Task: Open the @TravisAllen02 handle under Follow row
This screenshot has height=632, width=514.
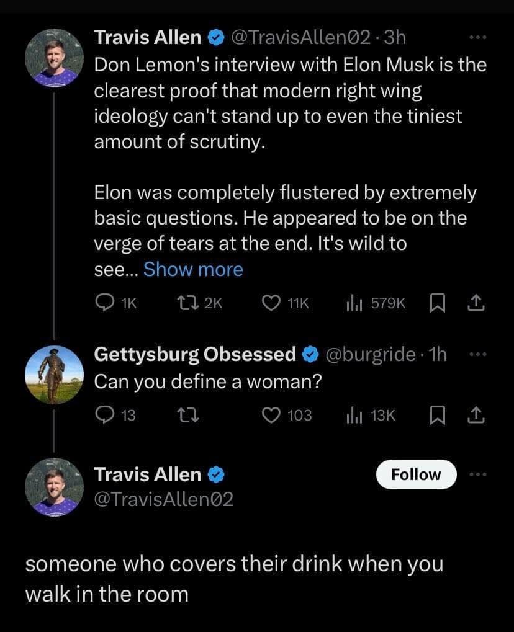Action: pyautogui.click(x=164, y=499)
